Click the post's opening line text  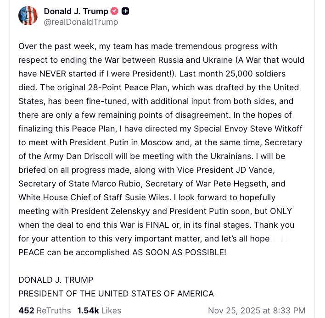(x=147, y=46)
